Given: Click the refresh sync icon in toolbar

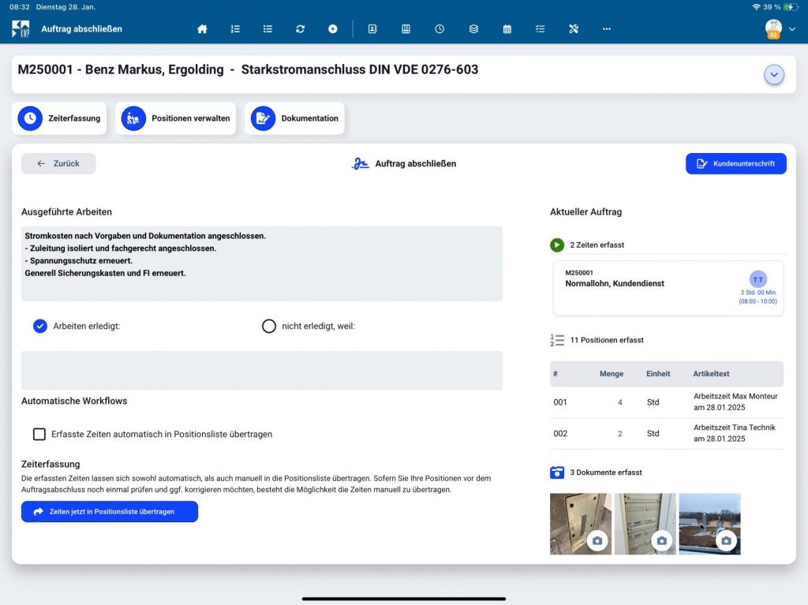Looking at the screenshot, I should [x=300, y=29].
